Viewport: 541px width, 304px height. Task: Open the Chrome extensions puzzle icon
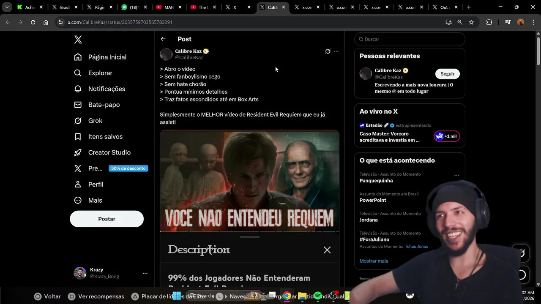click(x=489, y=22)
